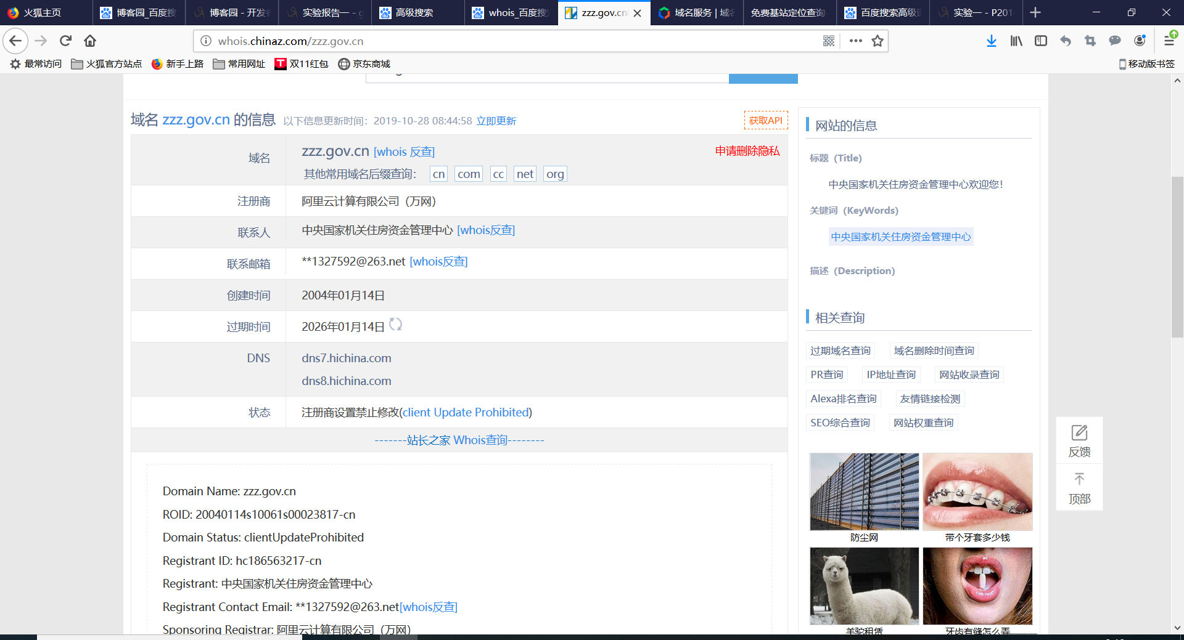
Task: Take a screenshot with the crop icon
Action: (1090, 41)
